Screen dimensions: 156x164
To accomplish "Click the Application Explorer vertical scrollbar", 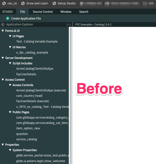I will point(71,96).
